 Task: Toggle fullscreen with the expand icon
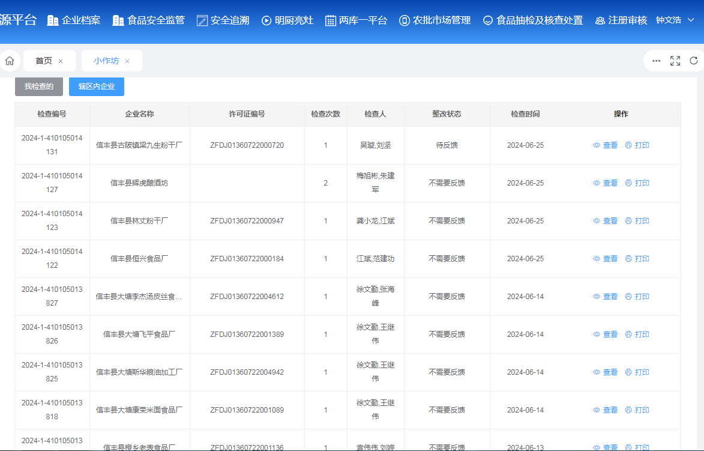675,61
